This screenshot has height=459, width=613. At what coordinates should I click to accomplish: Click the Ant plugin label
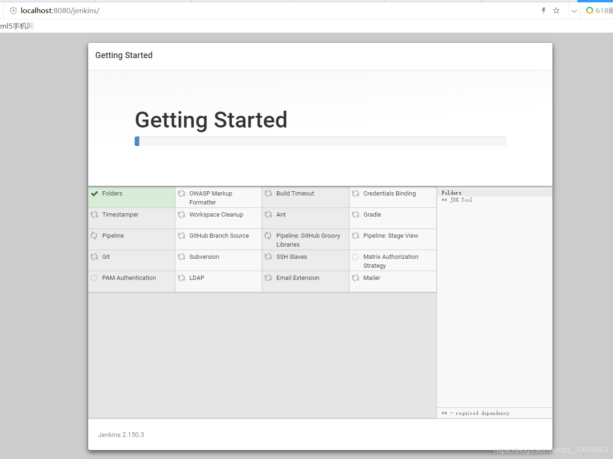point(281,215)
